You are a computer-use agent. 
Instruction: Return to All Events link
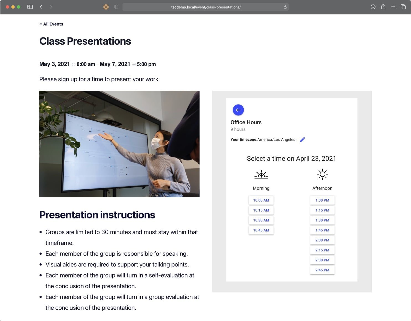(x=51, y=24)
